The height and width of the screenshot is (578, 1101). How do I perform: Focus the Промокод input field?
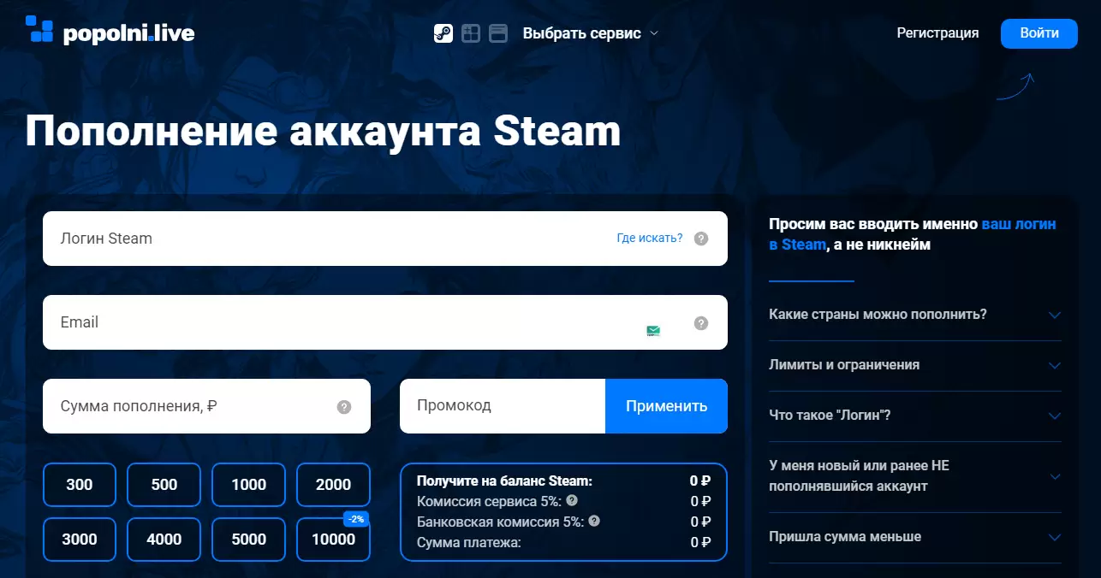[x=503, y=406]
